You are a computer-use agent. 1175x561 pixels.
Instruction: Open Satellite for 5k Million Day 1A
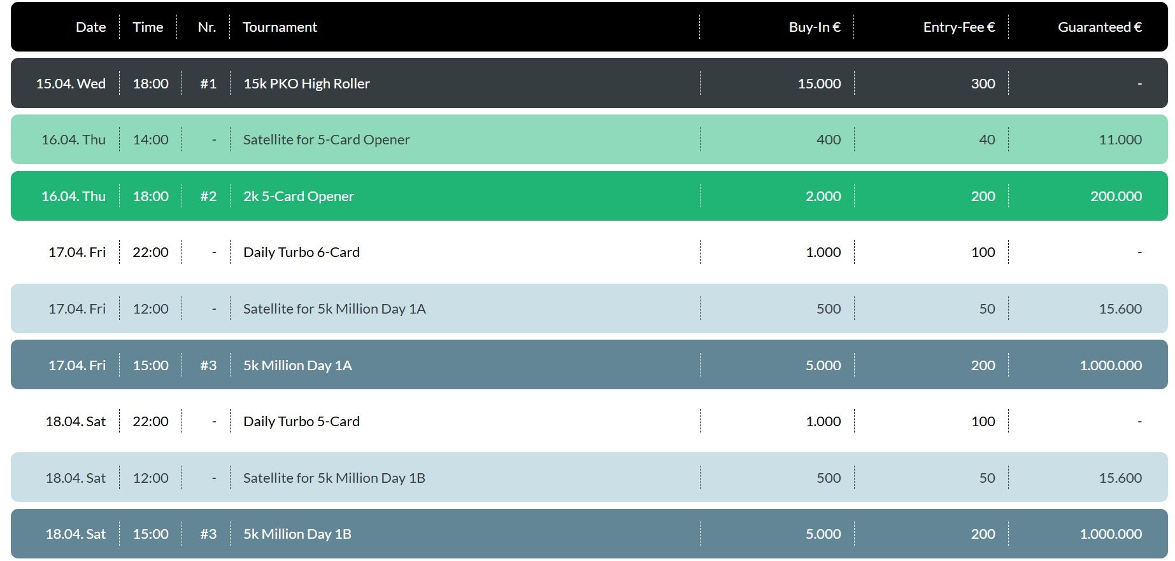(334, 309)
